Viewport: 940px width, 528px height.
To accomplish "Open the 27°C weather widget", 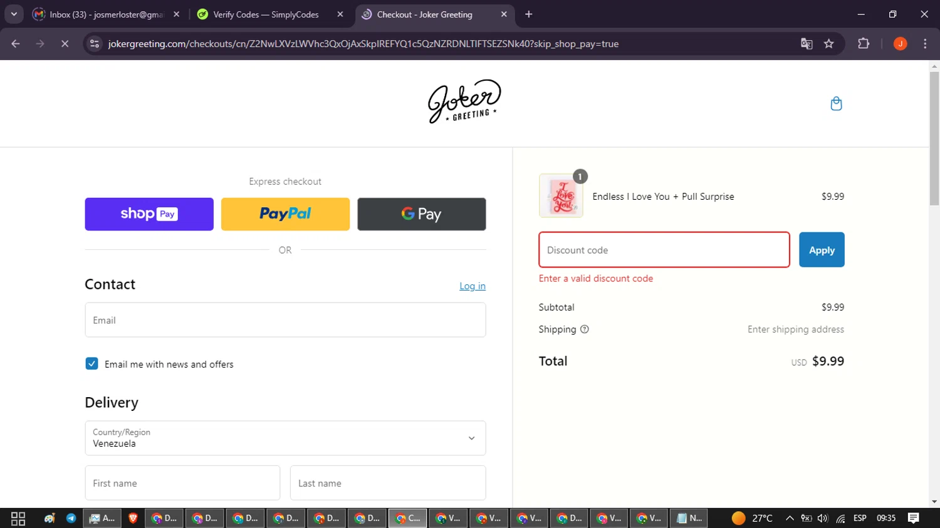I will pos(752,519).
